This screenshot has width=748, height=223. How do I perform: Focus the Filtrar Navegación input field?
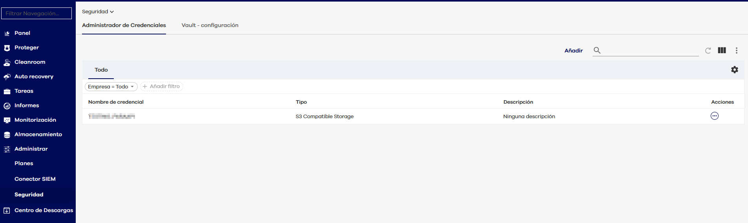(x=36, y=13)
